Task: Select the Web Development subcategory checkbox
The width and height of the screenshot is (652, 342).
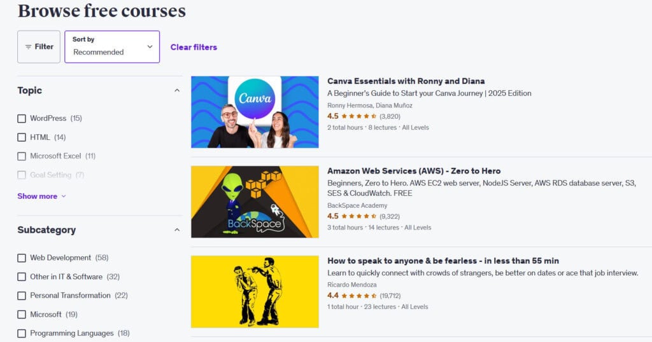Action: 22,258
